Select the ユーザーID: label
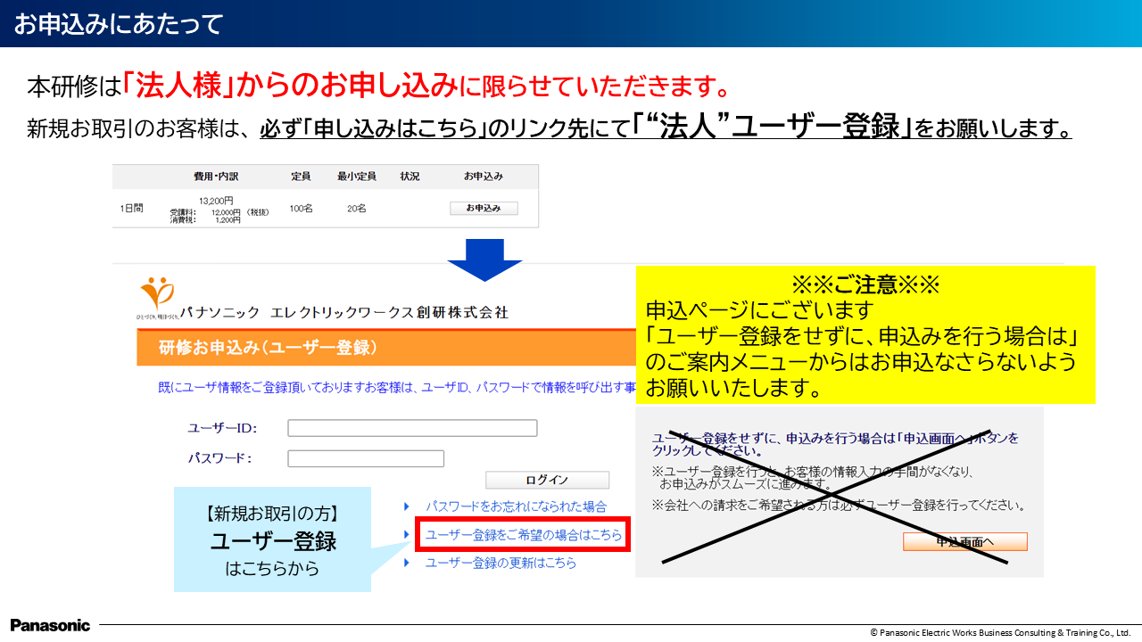This screenshot has height=642, width=1142. [222, 428]
